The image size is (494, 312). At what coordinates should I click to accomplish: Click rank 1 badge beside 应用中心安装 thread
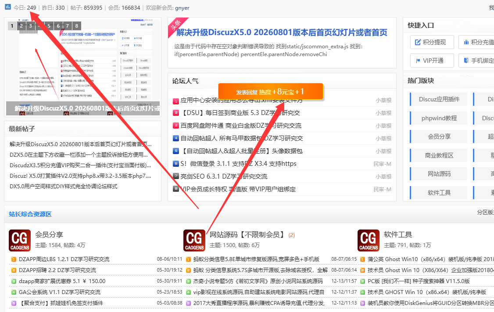(x=176, y=101)
